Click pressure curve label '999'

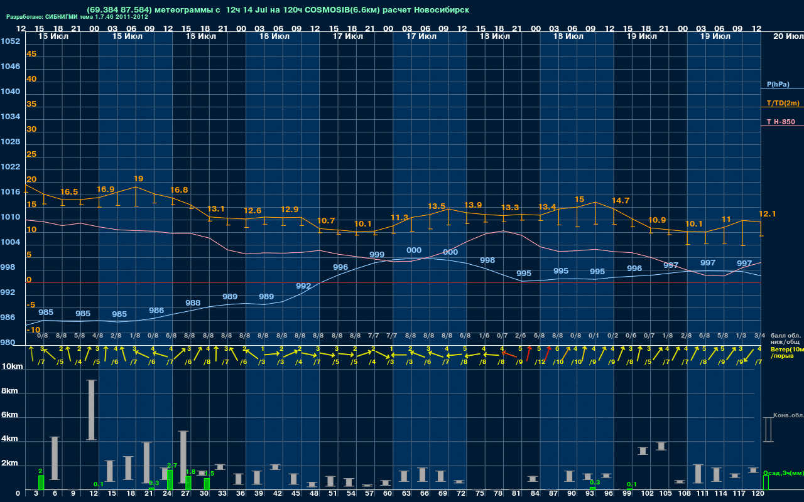click(377, 255)
